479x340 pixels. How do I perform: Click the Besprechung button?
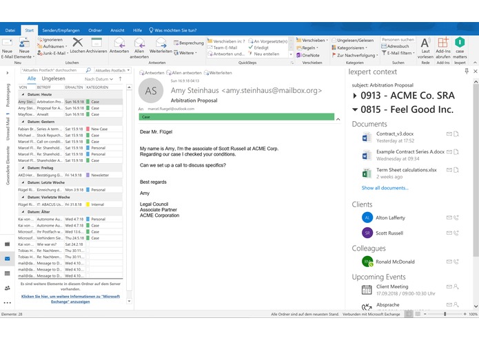(189, 43)
